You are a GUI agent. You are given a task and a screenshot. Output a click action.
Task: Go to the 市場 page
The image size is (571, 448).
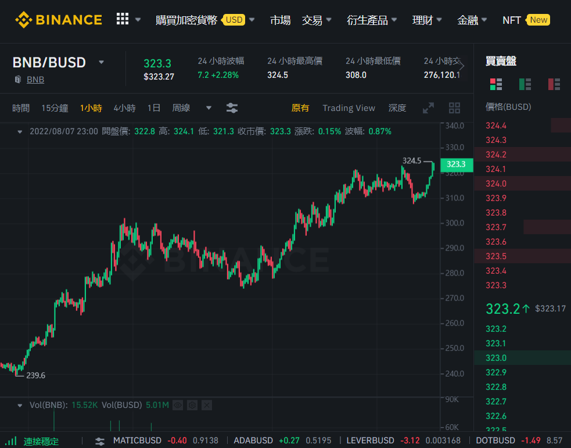pyautogui.click(x=281, y=20)
